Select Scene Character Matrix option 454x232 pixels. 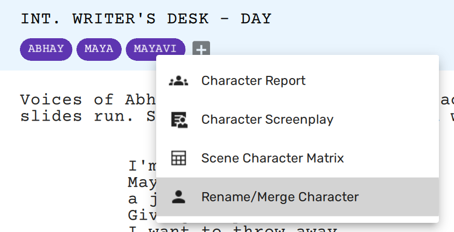click(x=273, y=158)
